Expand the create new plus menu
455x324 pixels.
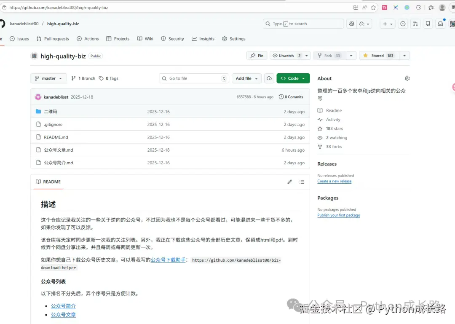pos(388,24)
